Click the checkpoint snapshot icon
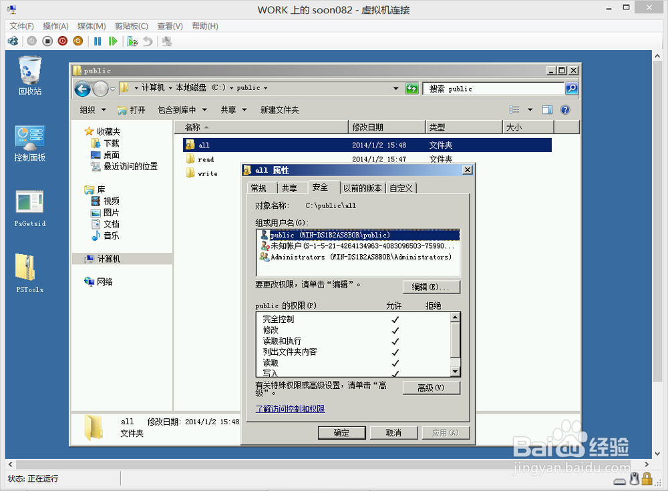 132,41
